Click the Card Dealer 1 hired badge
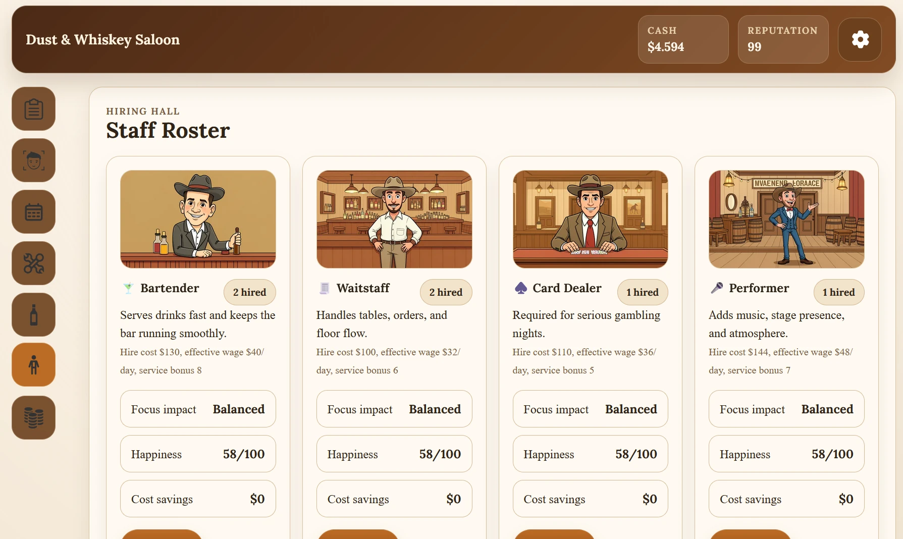Image resolution: width=903 pixels, height=539 pixels. coord(642,292)
